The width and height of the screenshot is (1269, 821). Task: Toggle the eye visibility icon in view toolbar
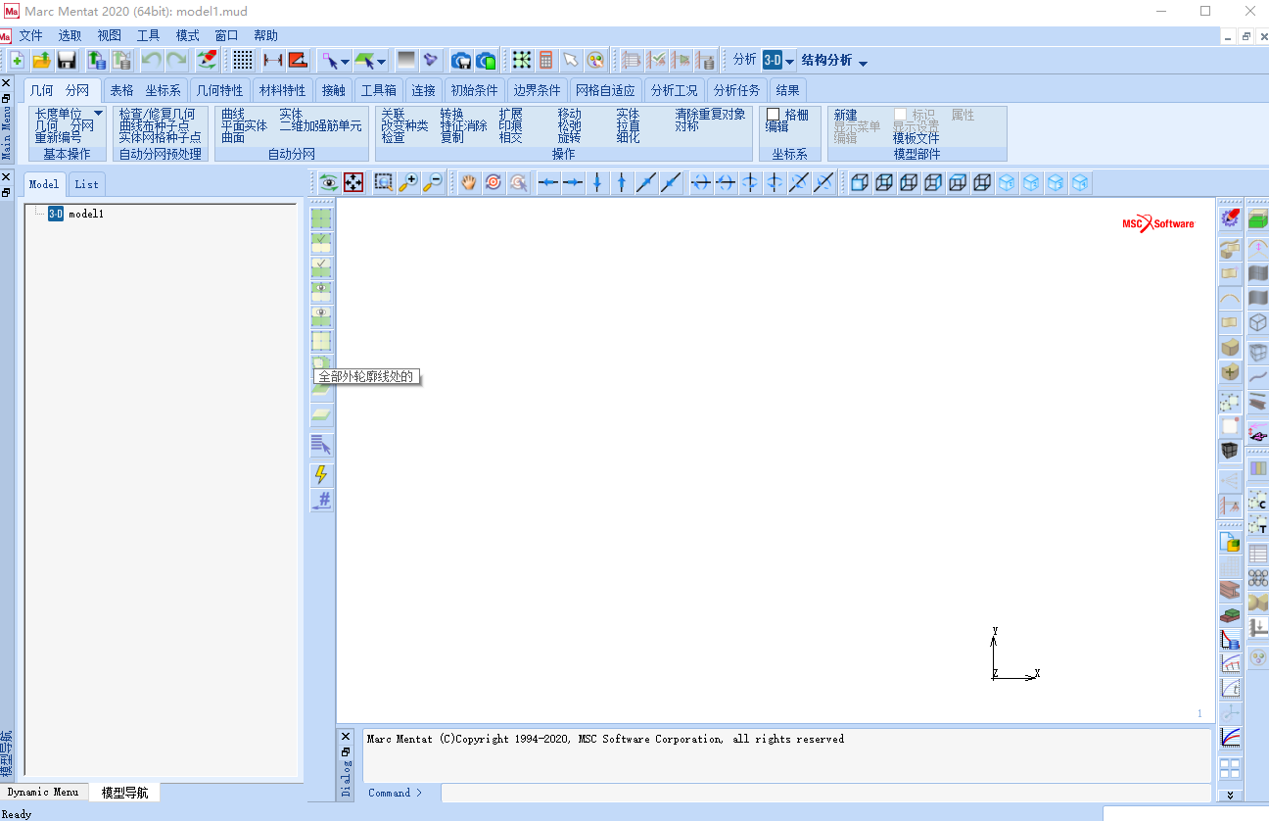[328, 182]
